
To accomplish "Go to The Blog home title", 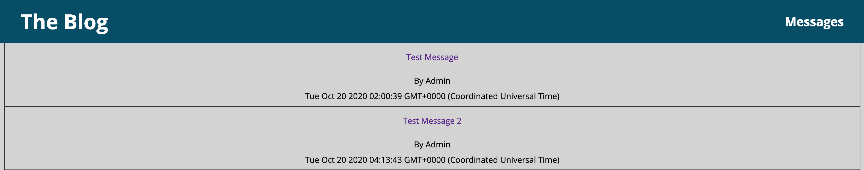I will 64,22.
